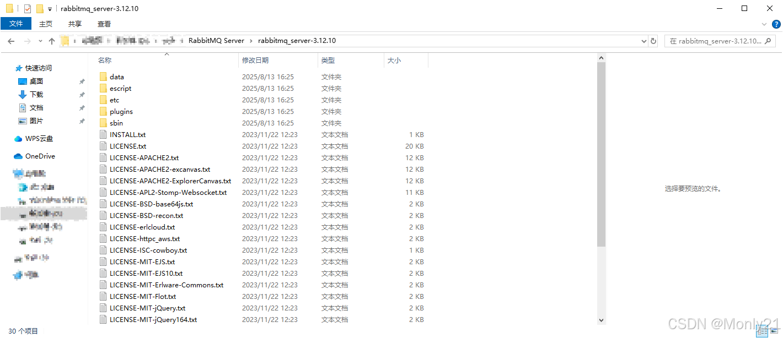This screenshot has width=783, height=338.
Task: Click the Forward navigation arrow
Action: pos(27,41)
